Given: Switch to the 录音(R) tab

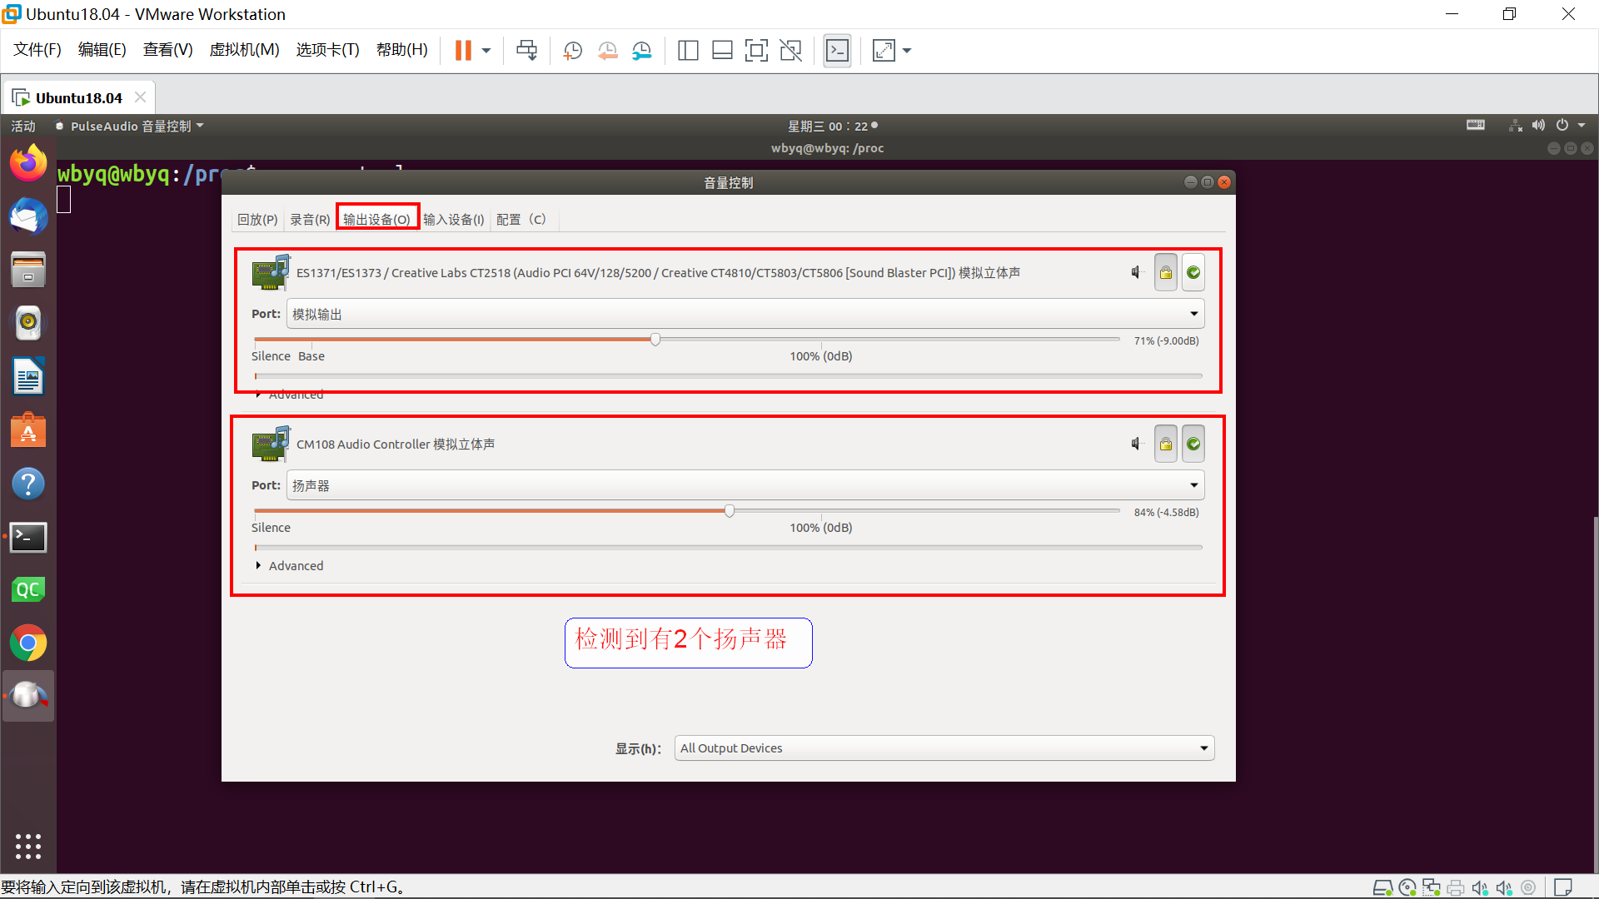Looking at the screenshot, I should [309, 219].
